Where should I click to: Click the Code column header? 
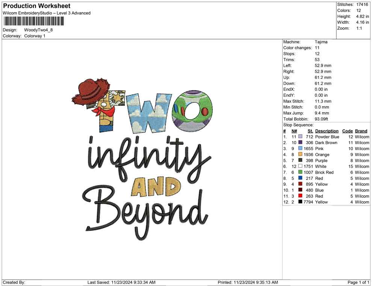(348, 131)
